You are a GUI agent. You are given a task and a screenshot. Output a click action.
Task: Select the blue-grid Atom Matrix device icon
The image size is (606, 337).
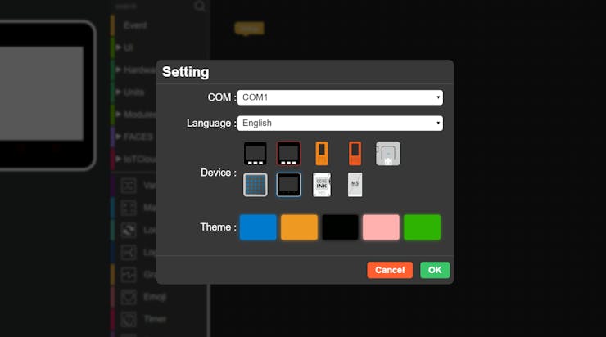click(255, 185)
